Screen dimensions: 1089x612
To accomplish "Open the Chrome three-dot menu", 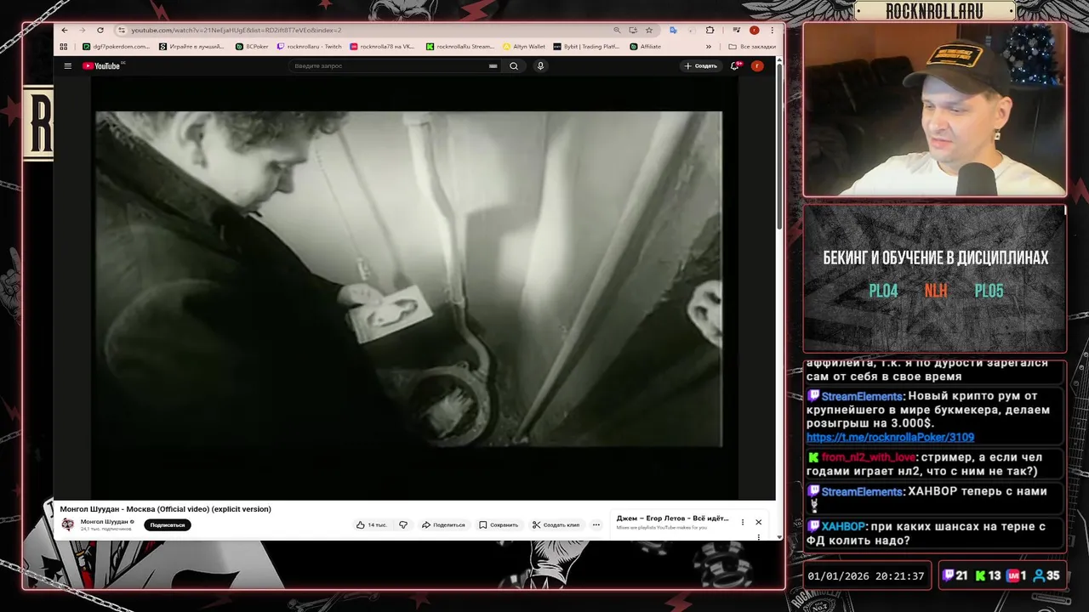I will pyautogui.click(x=772, y=30).
